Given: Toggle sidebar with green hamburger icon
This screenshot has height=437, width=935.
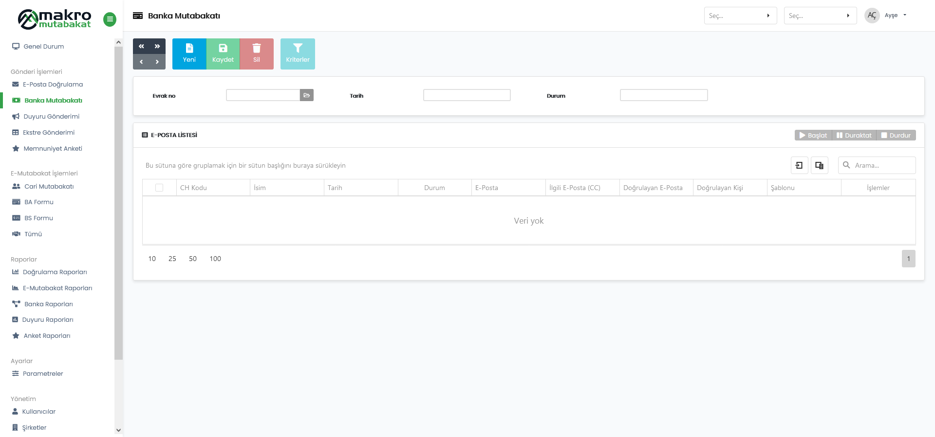Looking at the screenshot, I should [x=110, y=19].
